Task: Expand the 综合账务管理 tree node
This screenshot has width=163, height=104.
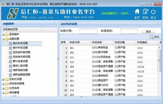Action: (3, 84)
